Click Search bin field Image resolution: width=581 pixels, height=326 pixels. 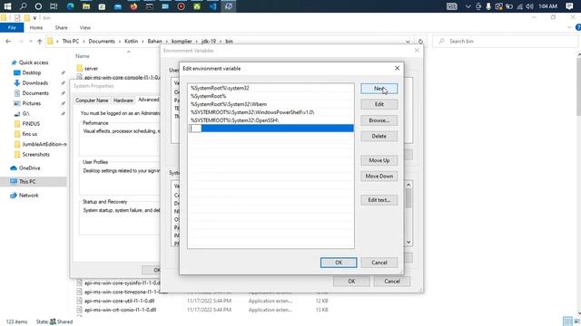[x=506, y=42]
